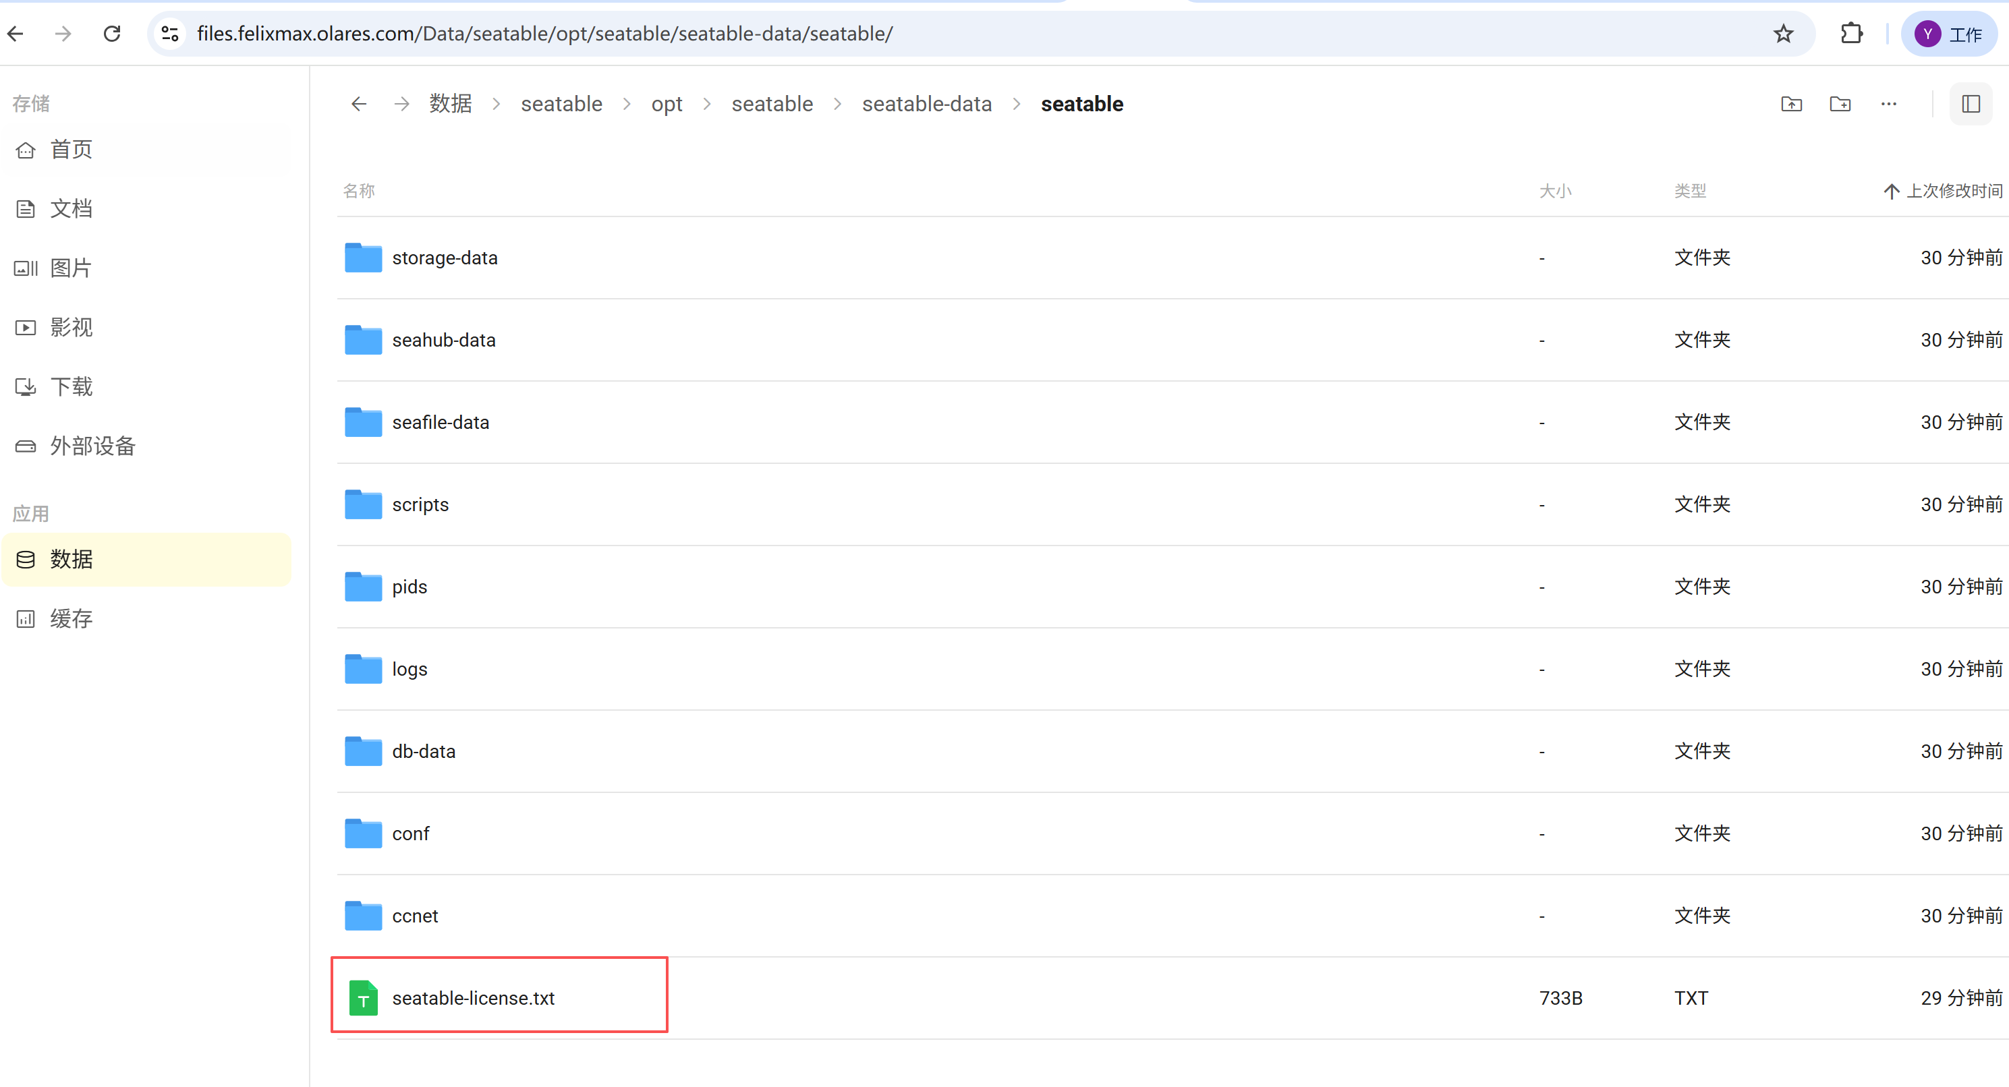
Task: Open the three-dots more options menu
Action: click(1888, 104)
